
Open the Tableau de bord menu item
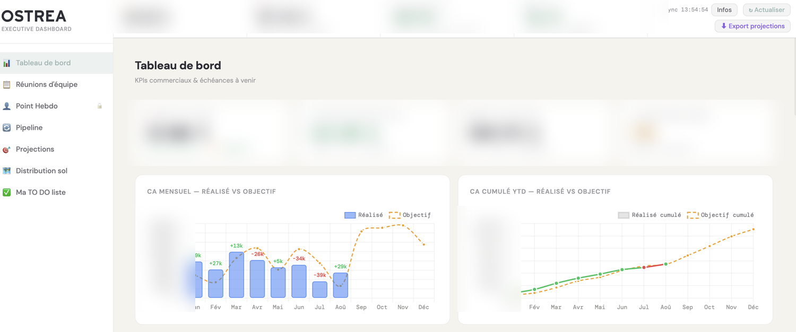click(x=56, y=63)
